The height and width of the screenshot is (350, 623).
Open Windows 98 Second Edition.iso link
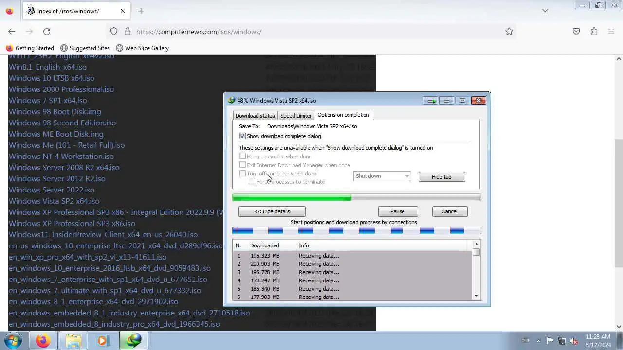pyautogui.click(x=62, y=122)
